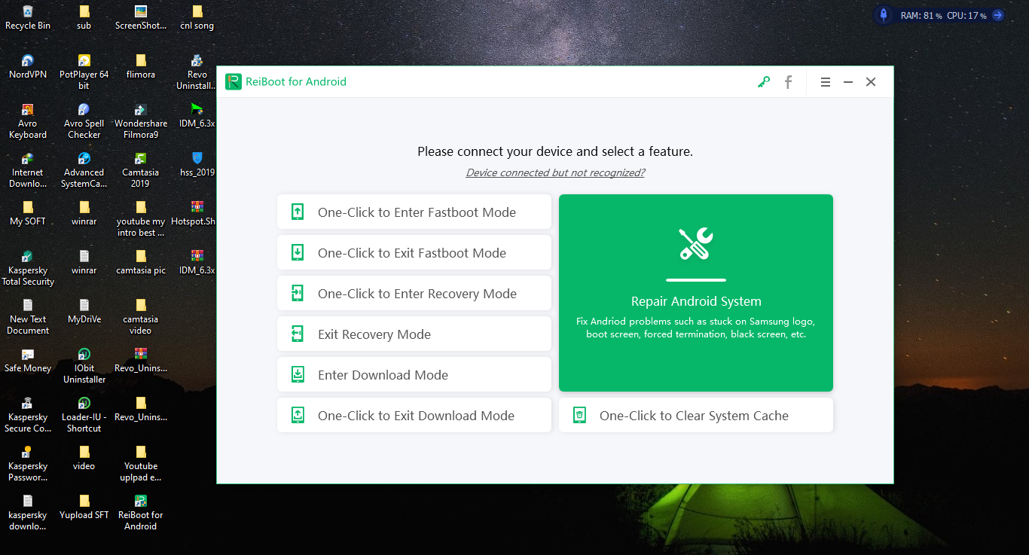Close the ReiBoot for Android window
The width and height of the screenshot is (1029, 555).
pyautogui.click(x=871, y=82)
